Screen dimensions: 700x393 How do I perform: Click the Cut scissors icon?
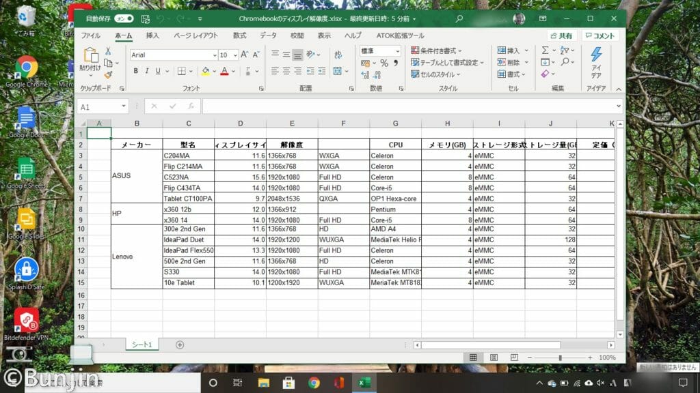tap(108, 51)
